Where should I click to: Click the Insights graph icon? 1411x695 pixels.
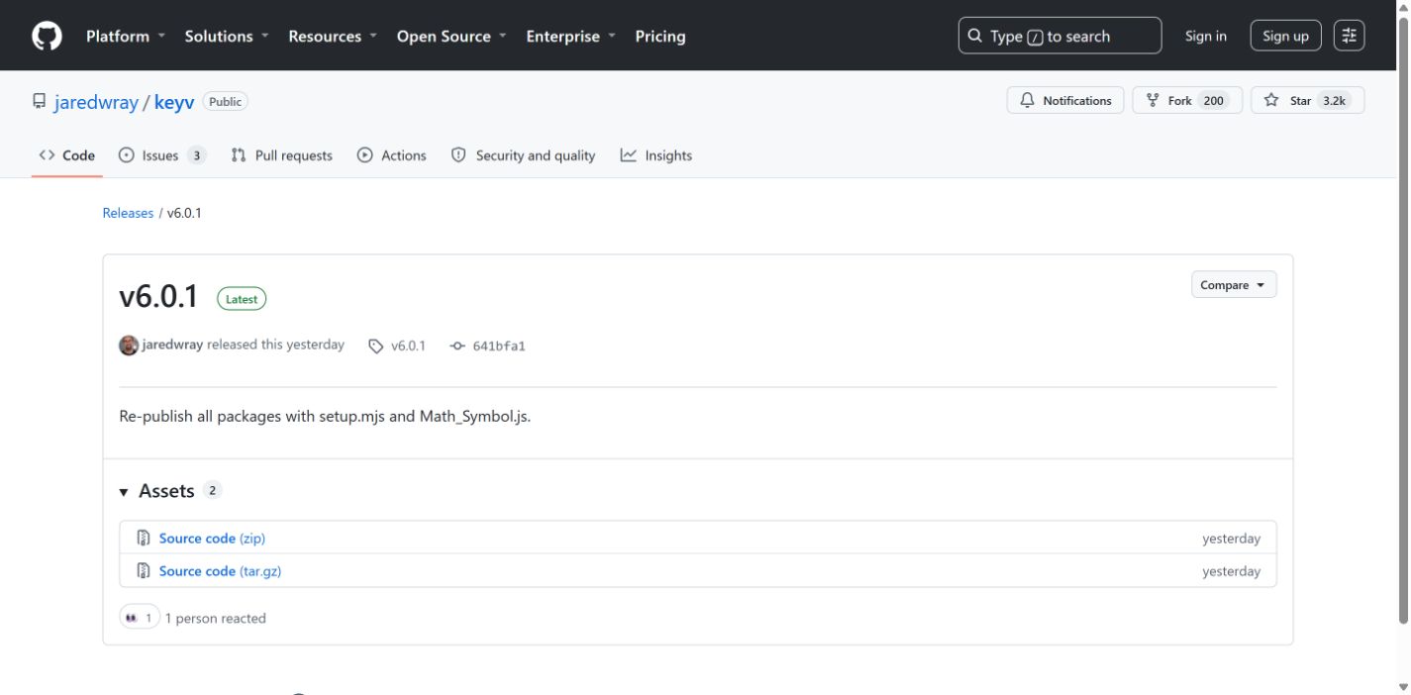tap(629, 155)
